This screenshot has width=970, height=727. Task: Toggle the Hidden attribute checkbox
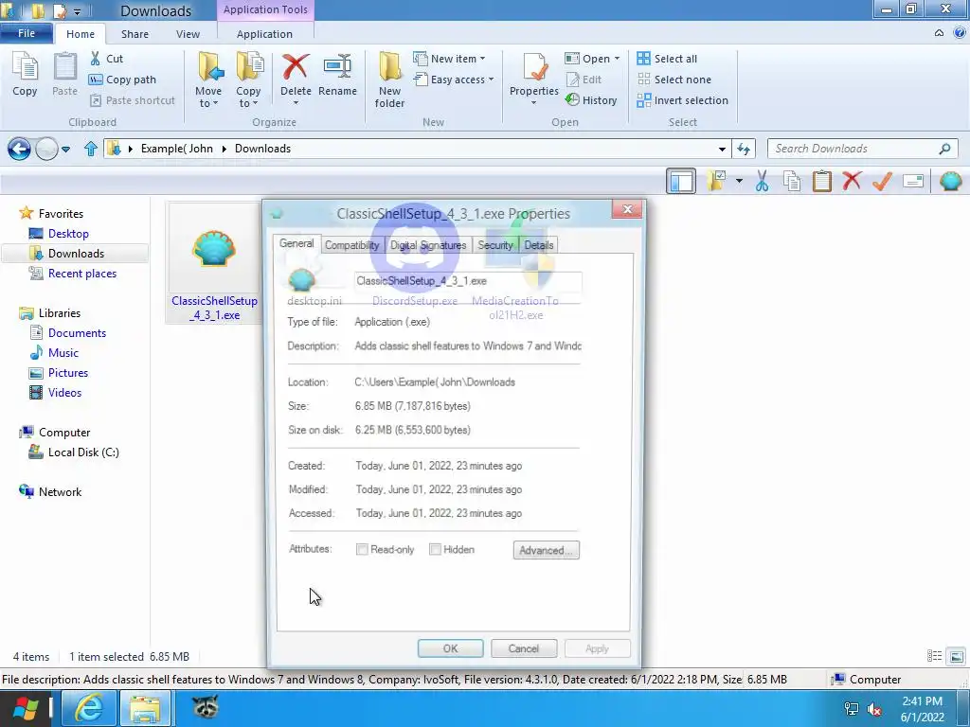tap(435, 550)
